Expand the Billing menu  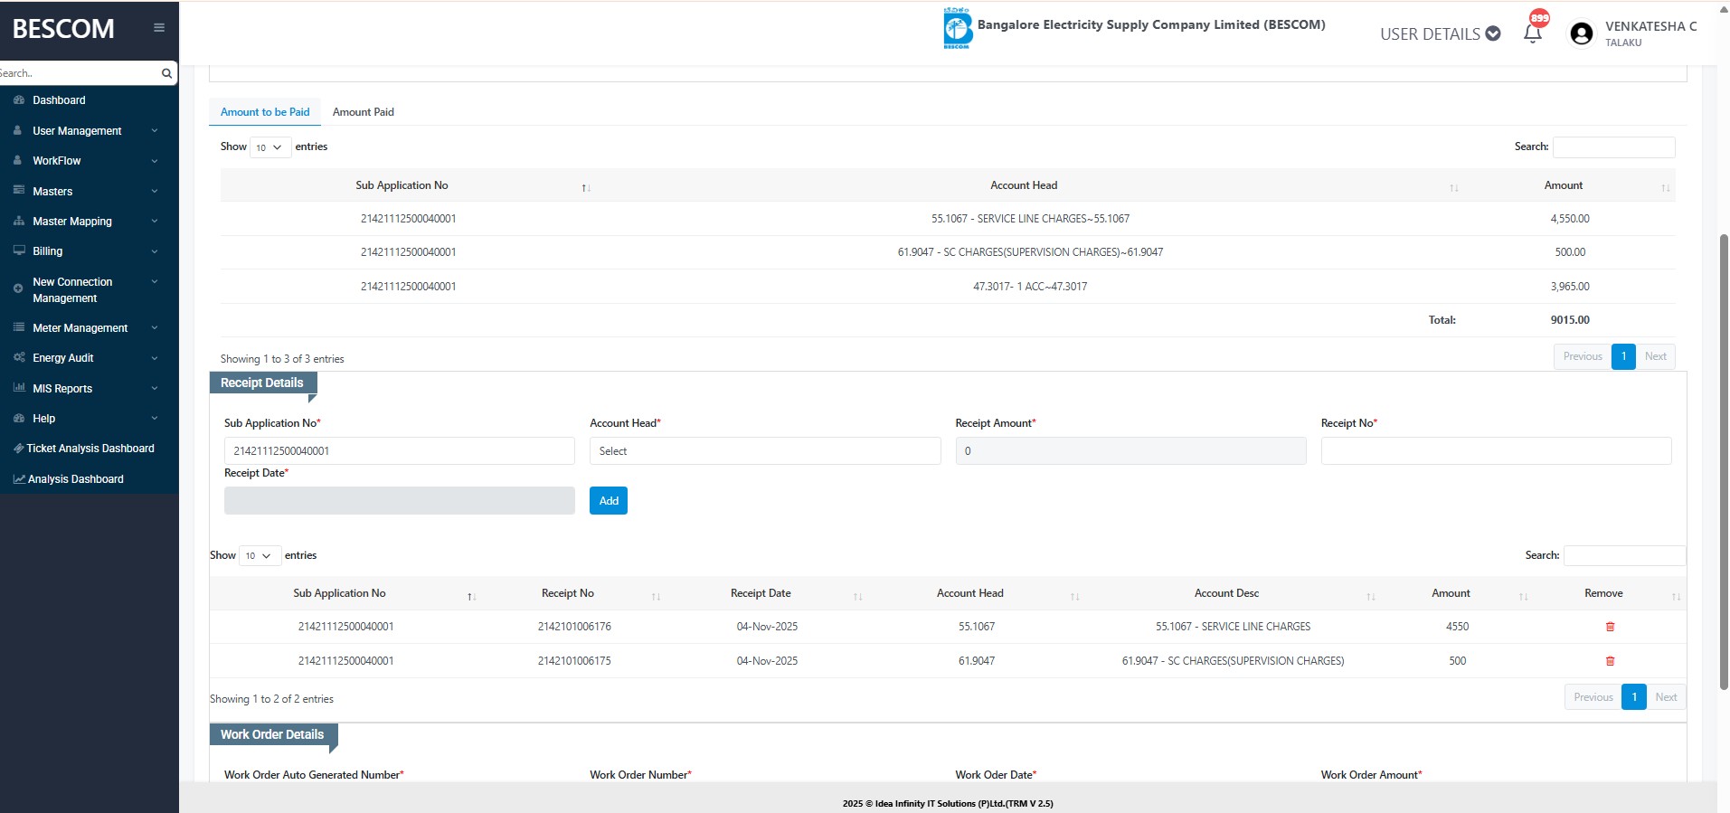click(x=89, y=251)
